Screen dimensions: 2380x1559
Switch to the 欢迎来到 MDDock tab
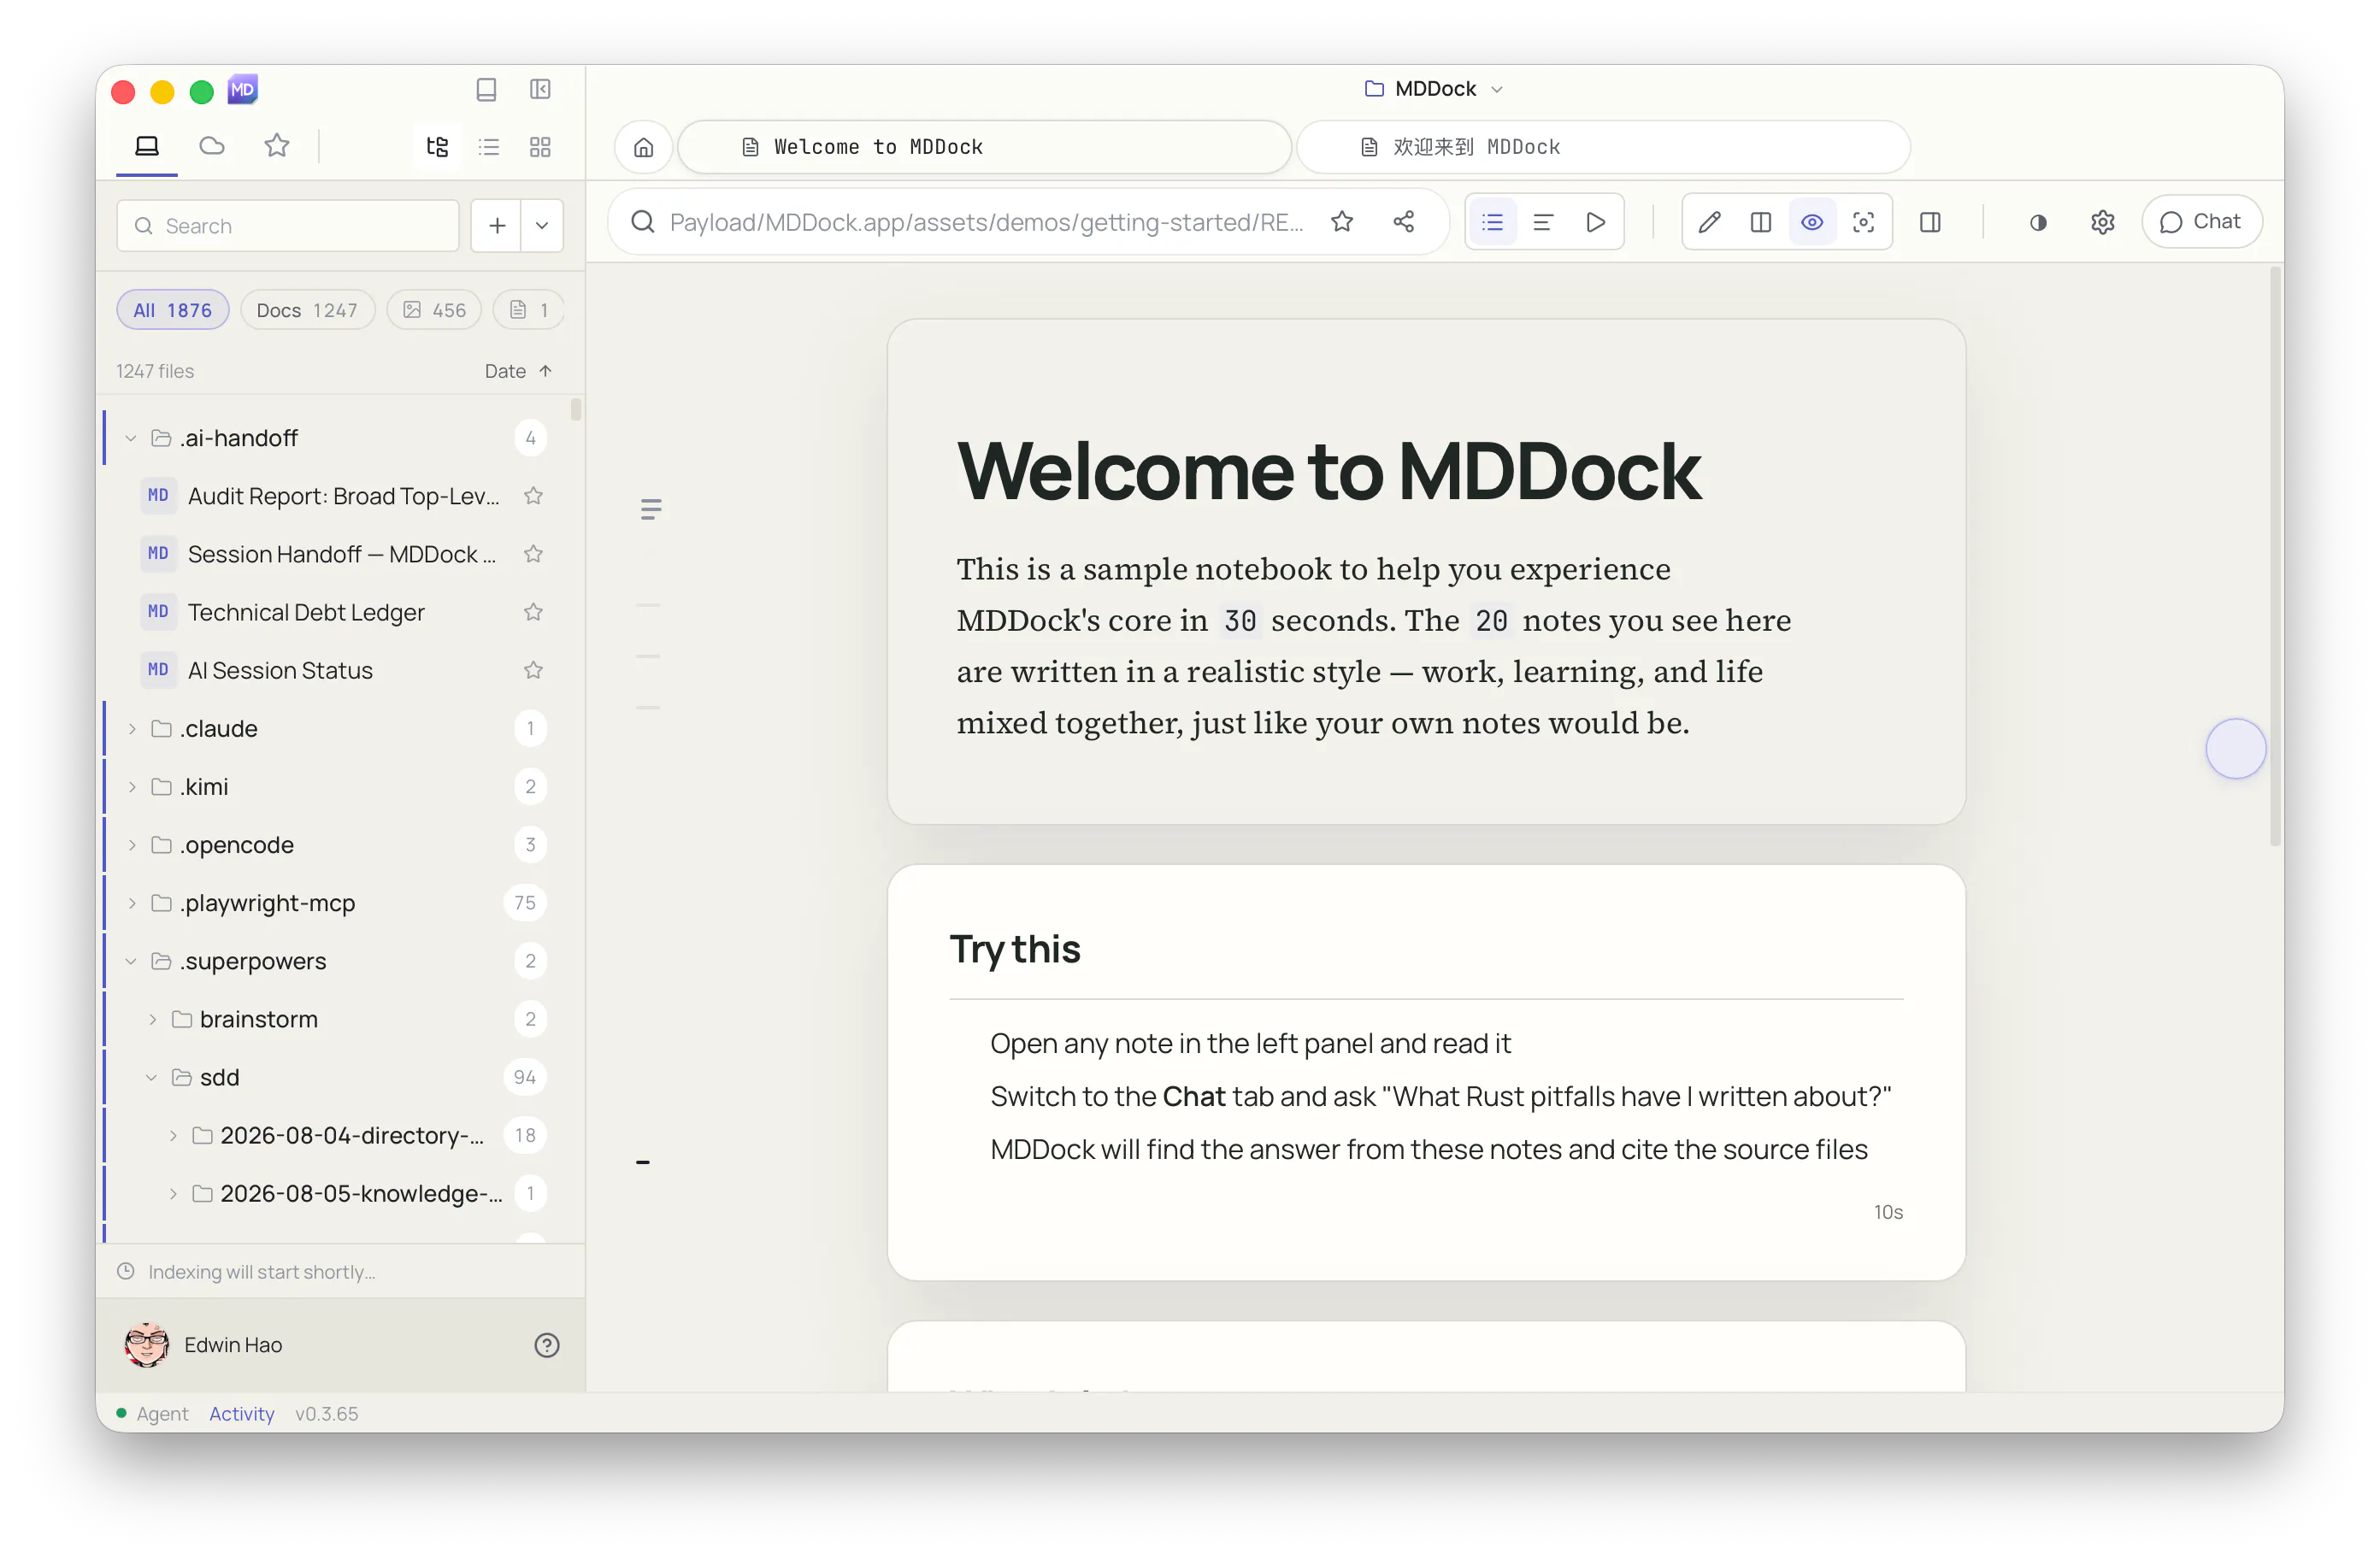[x=1603, y=147]
